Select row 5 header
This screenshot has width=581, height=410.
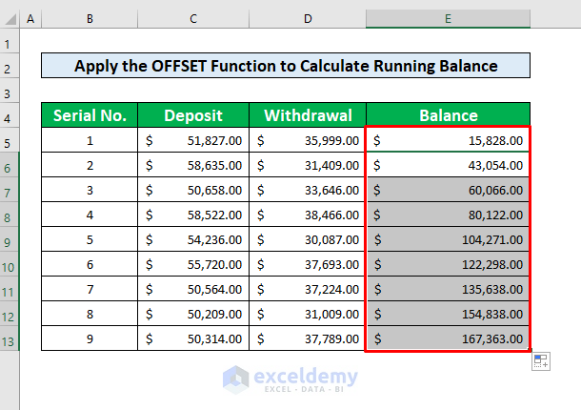(10, 140)
